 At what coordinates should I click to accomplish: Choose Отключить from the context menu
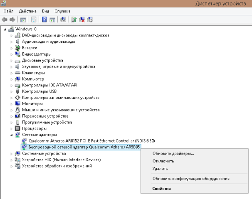coord(163,161)
